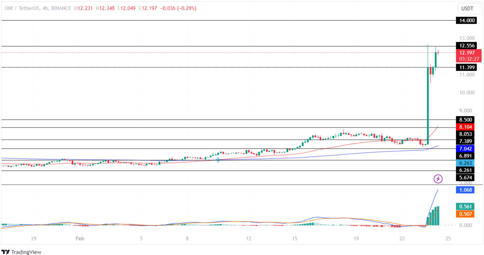
Task: Click the Feb date label on time axis
Action: (79, 239)
